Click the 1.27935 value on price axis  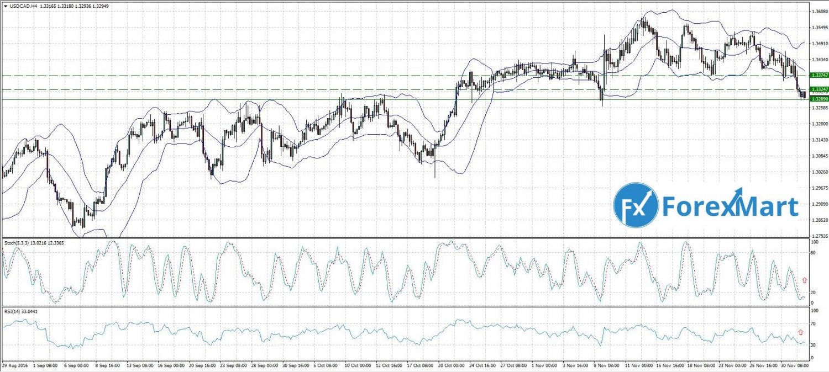coord(818,236)
